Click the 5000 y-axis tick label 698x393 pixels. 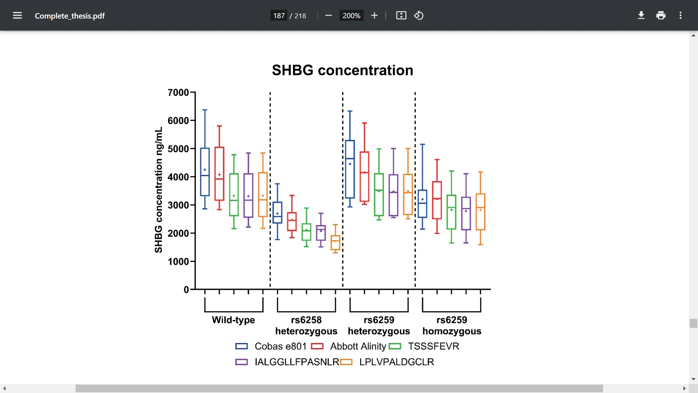click(178, 149)
